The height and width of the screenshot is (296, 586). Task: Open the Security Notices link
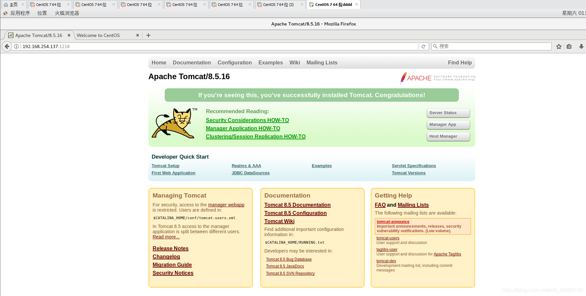tap(173, 273)
